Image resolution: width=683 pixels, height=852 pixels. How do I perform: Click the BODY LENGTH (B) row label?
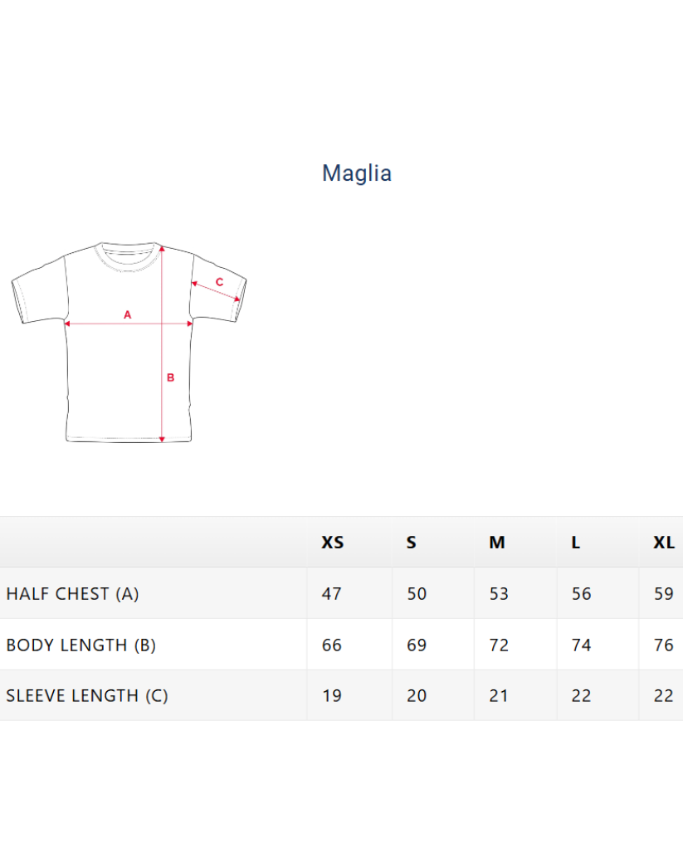(x=80, y=645)
